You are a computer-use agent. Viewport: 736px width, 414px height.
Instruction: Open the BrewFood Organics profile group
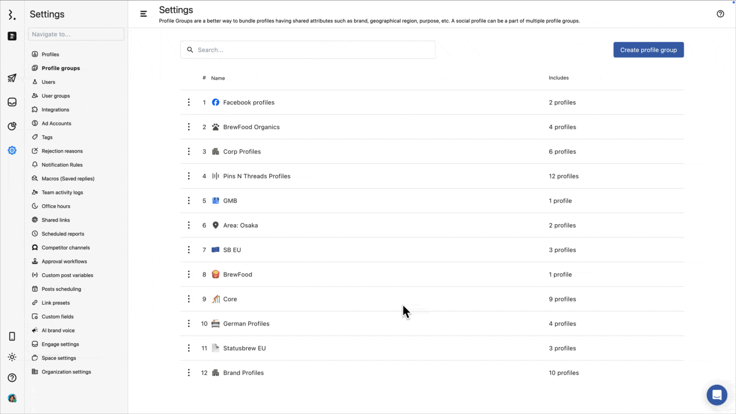click(x=251, y=127)
